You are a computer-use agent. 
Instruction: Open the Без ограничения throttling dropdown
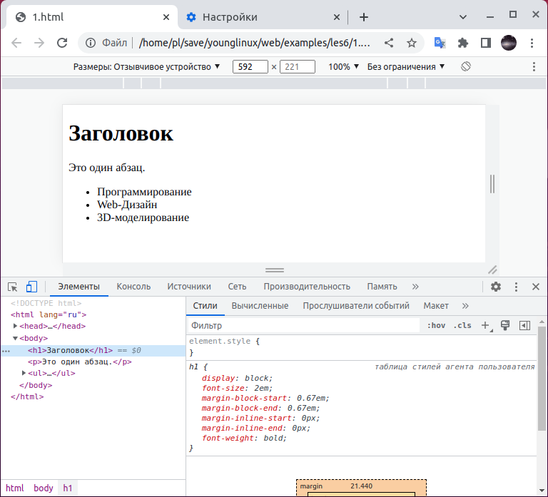coord(406,67)
